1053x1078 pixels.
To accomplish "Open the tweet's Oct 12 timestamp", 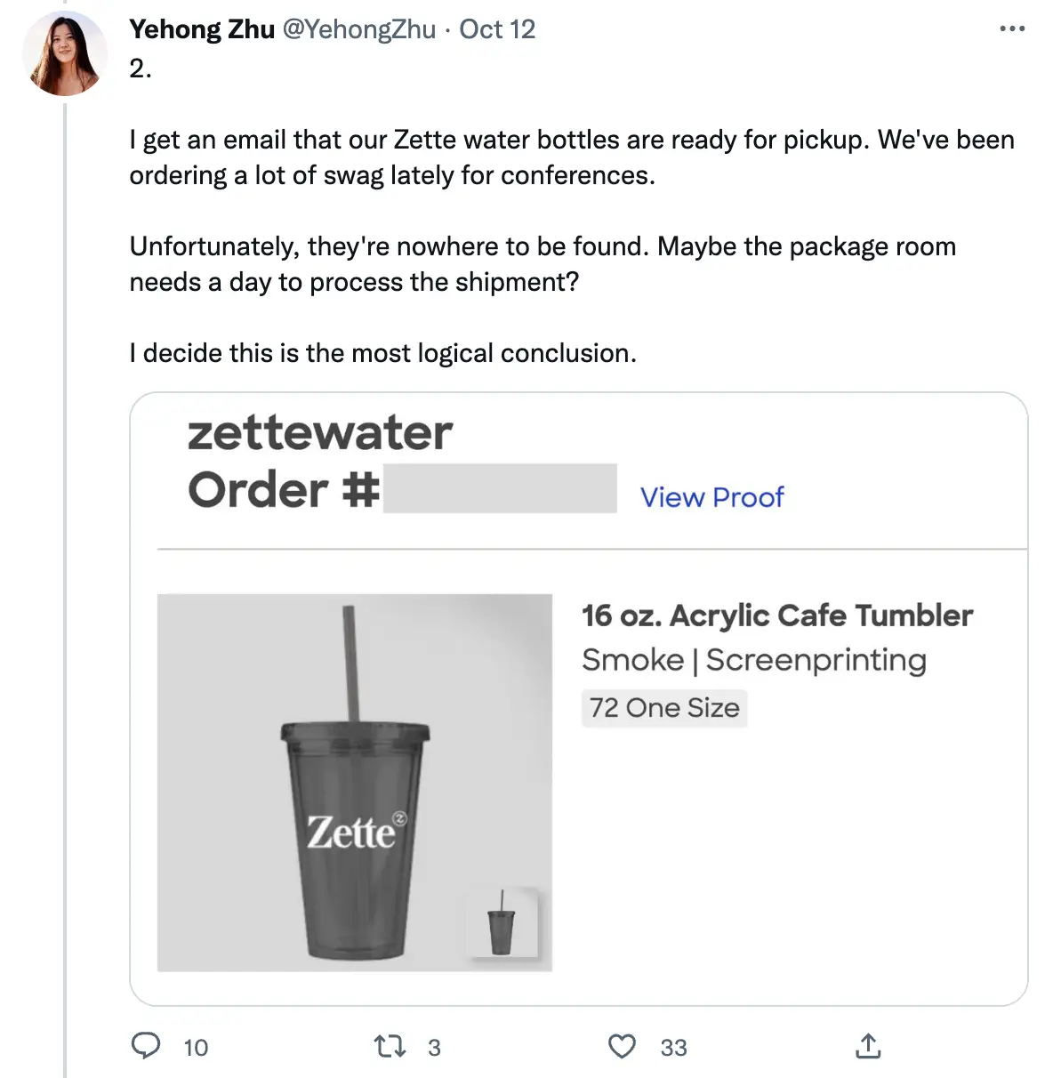I will [497, 29].
